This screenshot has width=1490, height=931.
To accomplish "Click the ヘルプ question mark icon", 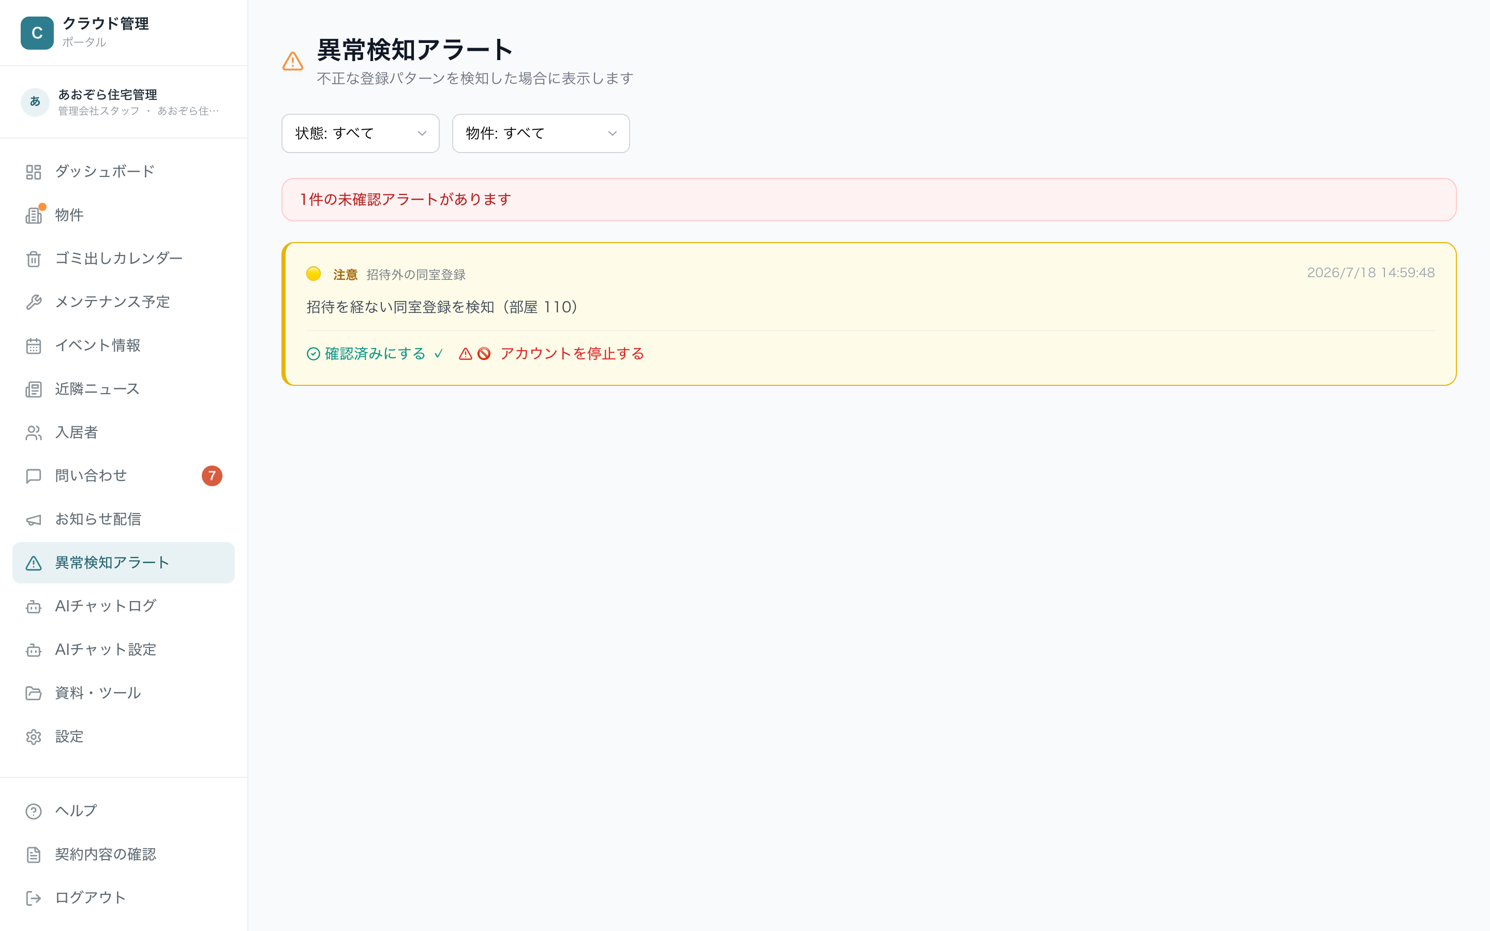I will (33, 812).
